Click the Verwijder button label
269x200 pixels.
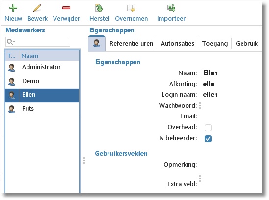pos(66,19)
